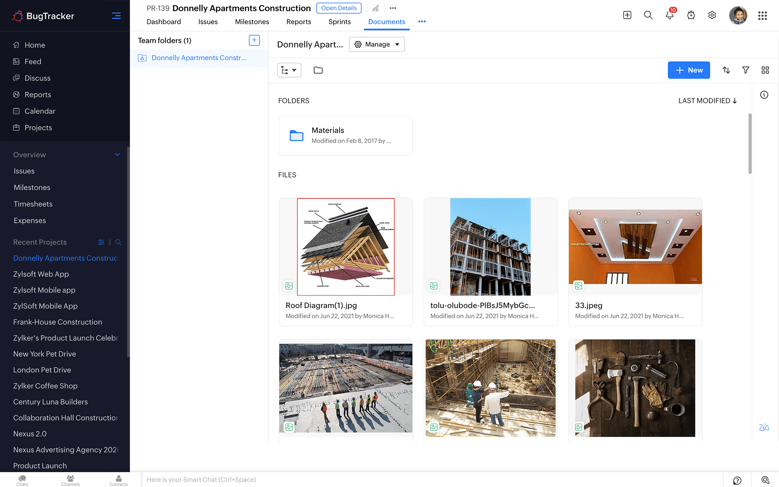Focus the Smart Chat input field

[x=432, y=480]
